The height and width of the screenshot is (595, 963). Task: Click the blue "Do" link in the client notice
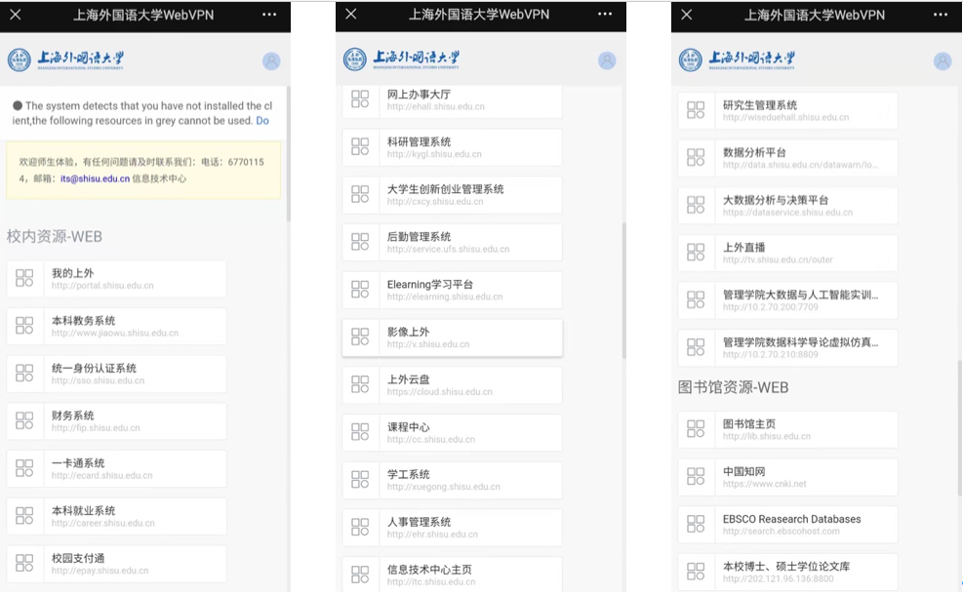(262, 121)
